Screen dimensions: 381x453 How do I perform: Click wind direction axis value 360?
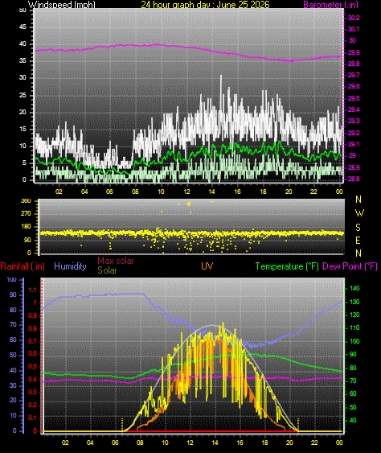tap(26, 200)
